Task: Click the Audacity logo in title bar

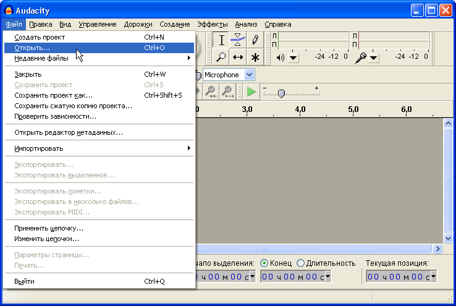Action: 9,10
